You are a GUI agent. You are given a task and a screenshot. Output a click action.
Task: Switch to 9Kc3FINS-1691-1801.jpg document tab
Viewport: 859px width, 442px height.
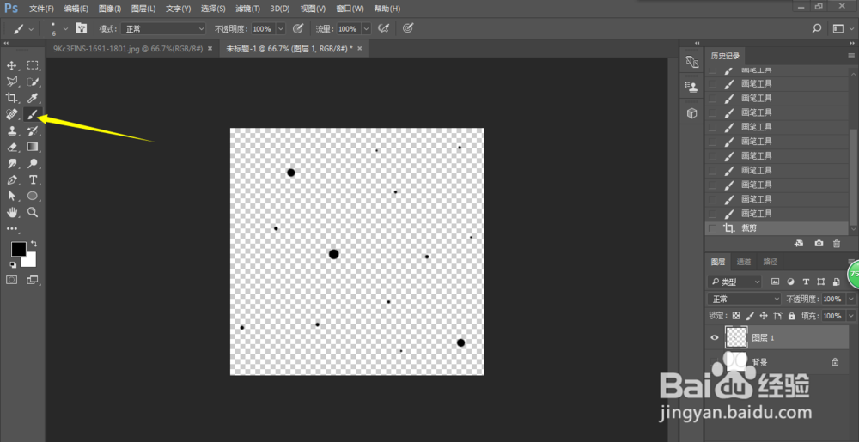pyautogui.click(x=128, y=49)
